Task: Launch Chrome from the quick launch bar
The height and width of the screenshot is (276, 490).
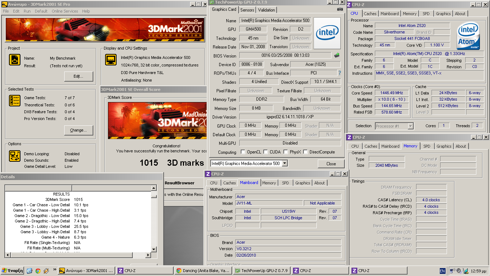Action: (38, 271)
